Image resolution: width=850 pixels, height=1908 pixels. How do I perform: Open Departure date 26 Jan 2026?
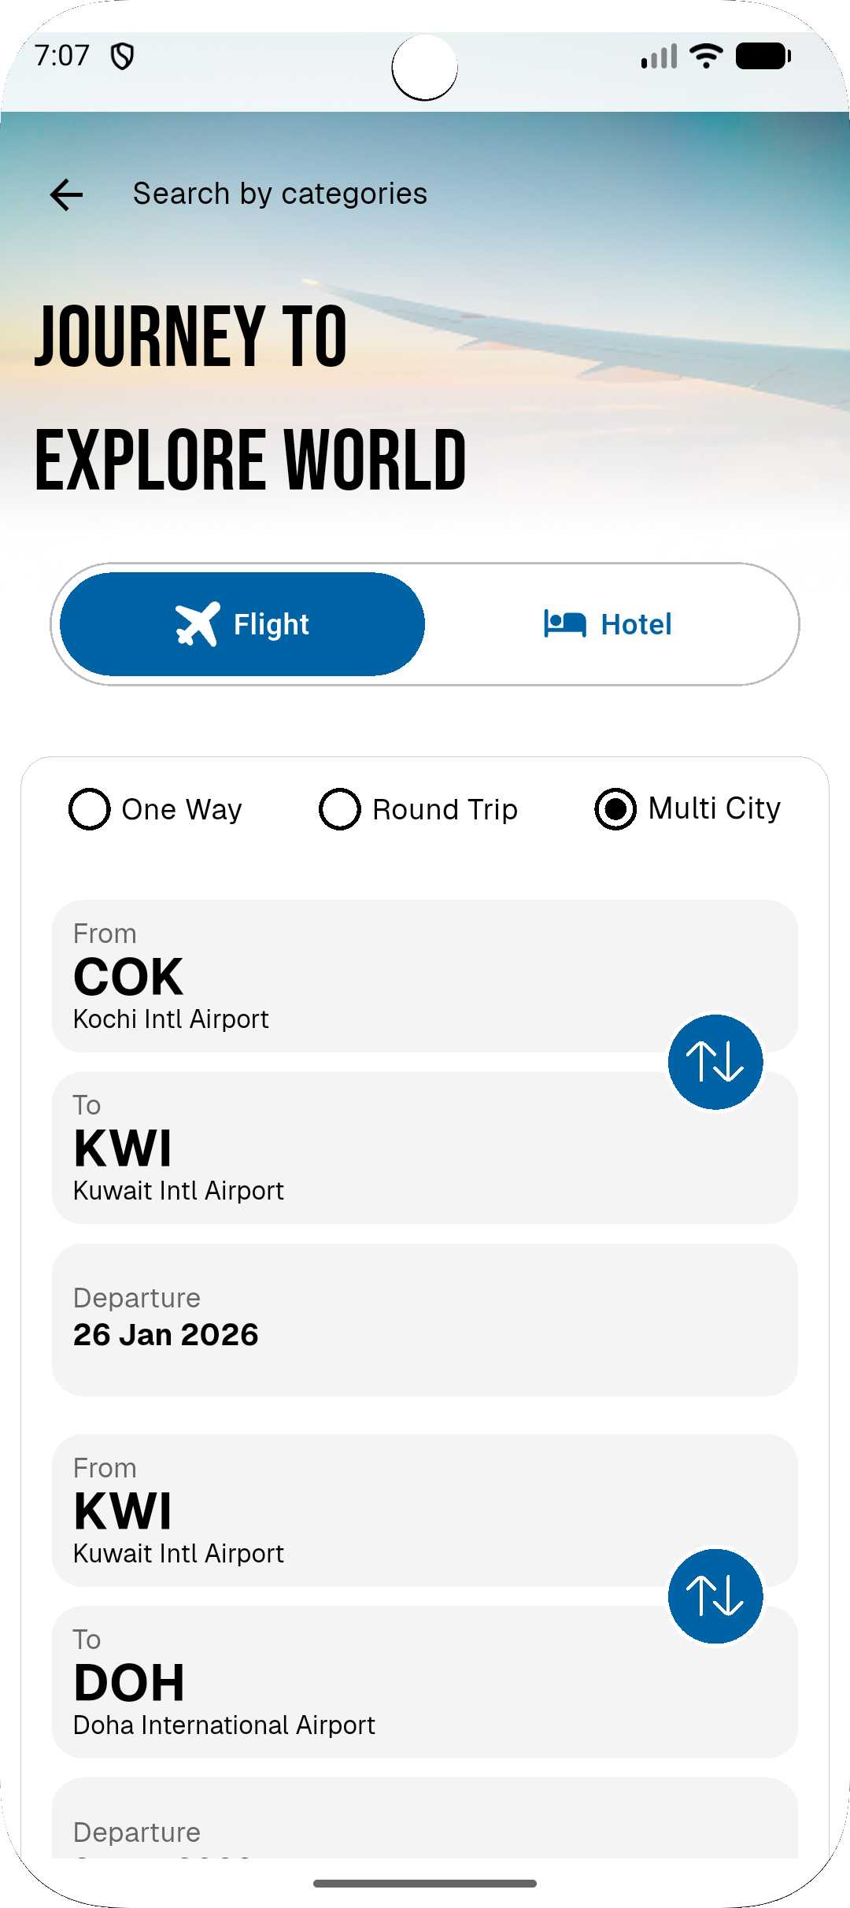point(425,1319)
